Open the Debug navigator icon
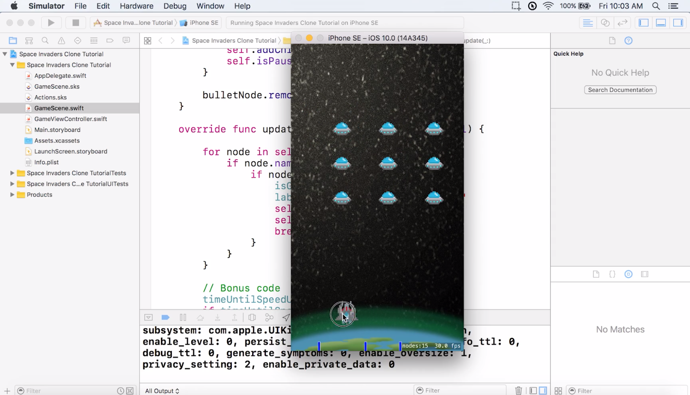Viewport: 690px width, 395px height. 94,40
